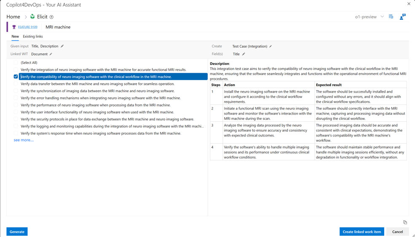Click step 1 'Install the neuro imaging software' cell

click(x=268, y=96)
